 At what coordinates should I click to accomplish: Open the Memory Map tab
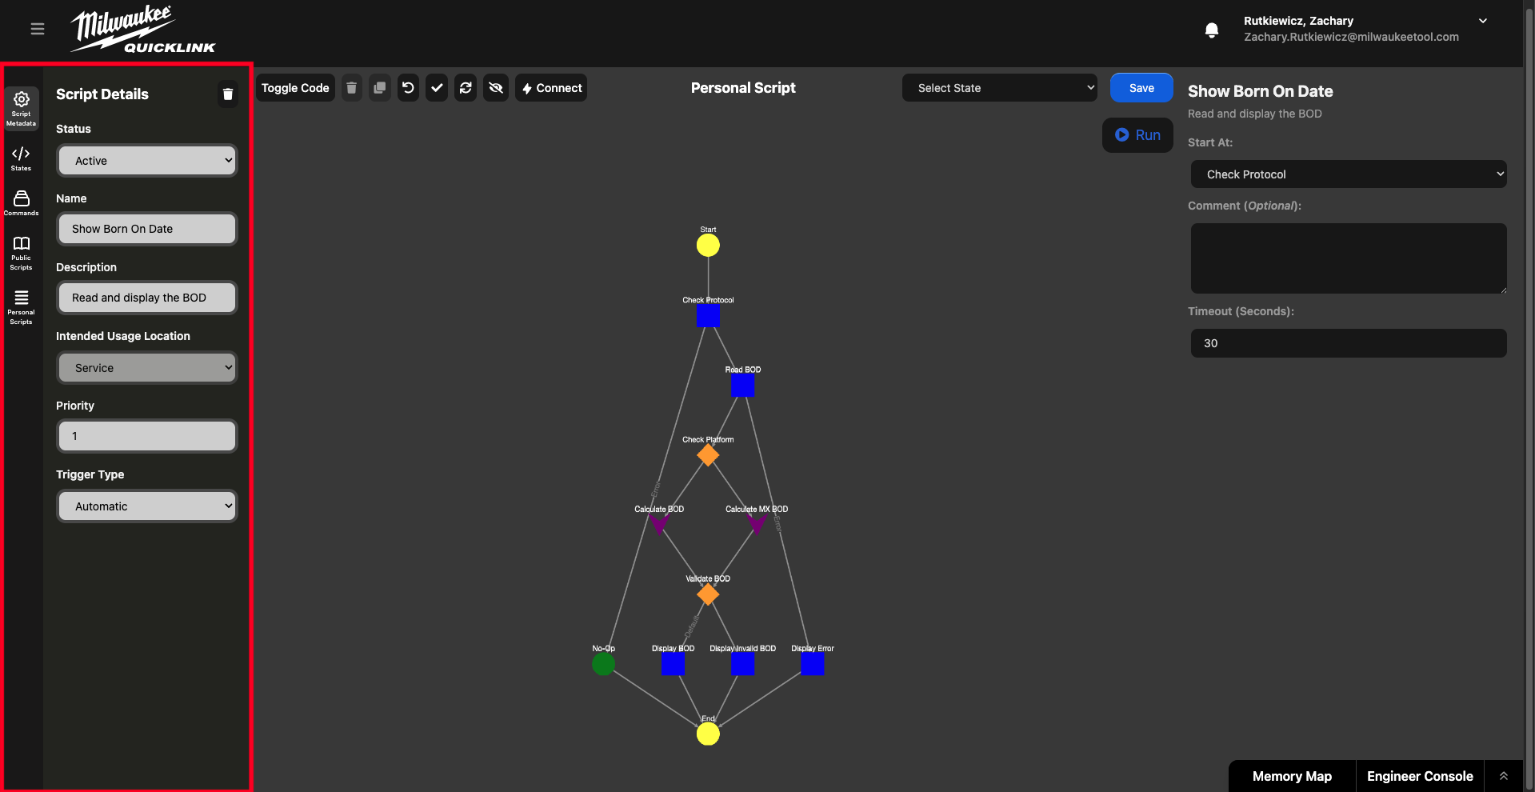(1292, 776)
